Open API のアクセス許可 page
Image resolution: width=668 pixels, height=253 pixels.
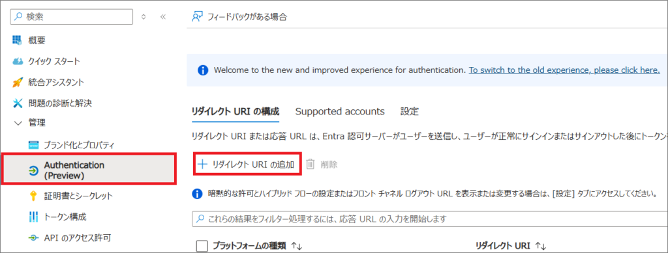(78, 238)
